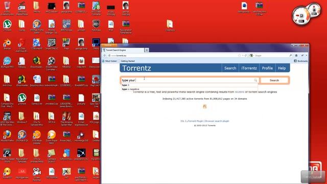The image size is (327, 184).
Task: Select the AVS Video Converter icon
Action: tap(96, 8)
